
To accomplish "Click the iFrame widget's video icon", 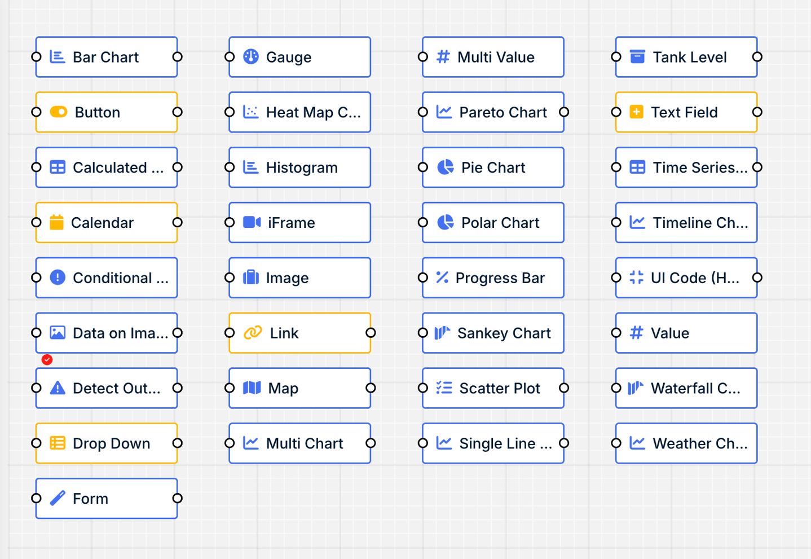I will point(250,222).
